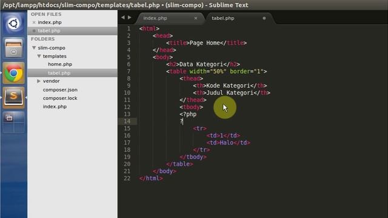Close index.php in the Open Files list
The width and height of the screenshot is (388, 218).
coord(34,22)
